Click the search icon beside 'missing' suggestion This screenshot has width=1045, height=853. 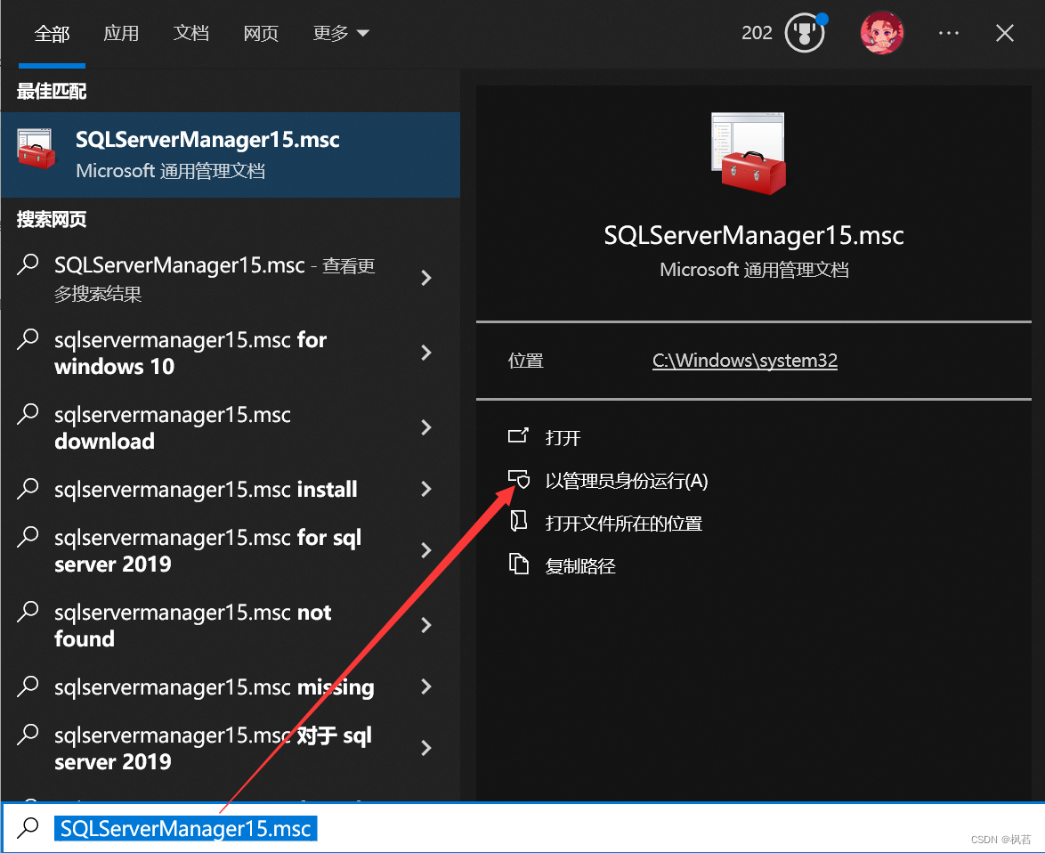click(x=28, y=686)
